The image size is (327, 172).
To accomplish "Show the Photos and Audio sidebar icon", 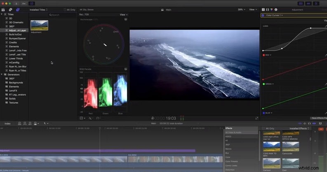I will coord(10,10).
